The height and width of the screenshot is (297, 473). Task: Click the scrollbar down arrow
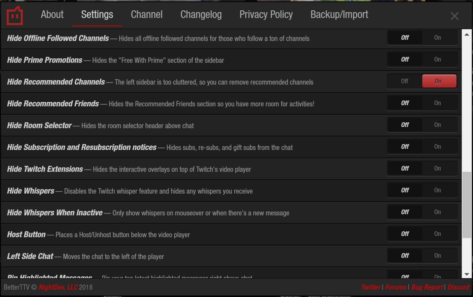coord(467,274)
